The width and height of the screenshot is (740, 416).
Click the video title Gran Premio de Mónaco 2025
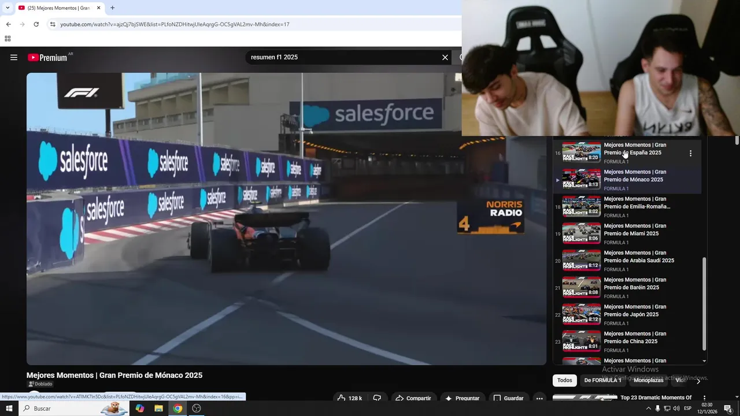pyautogui.click(x=114, y=375)
